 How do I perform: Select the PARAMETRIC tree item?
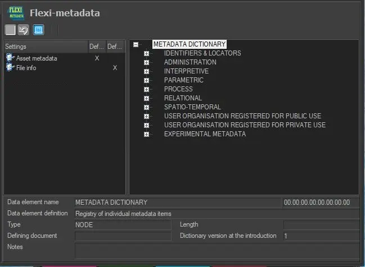pyautogui.click(x=183, y=80)
